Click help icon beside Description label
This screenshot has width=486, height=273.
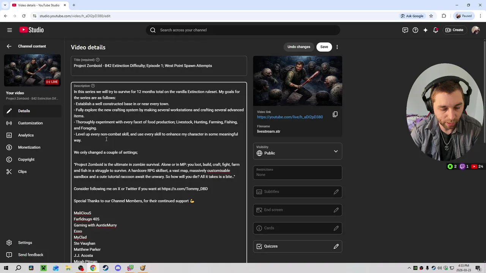click(x=93, y=86)
